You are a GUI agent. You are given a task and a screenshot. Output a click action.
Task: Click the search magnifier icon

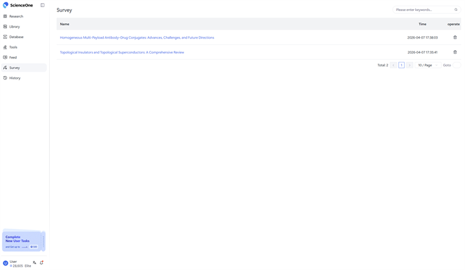(456, 10)
